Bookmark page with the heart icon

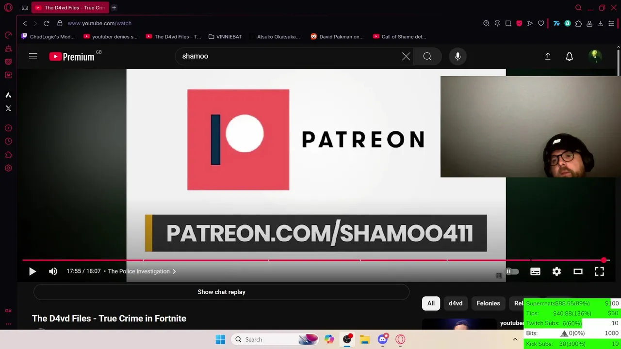coord(541,23)
